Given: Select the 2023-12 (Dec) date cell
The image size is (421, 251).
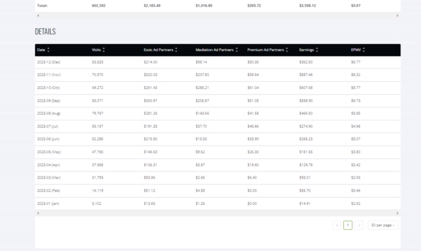Looking at the screenshot, I should point(49,62).
